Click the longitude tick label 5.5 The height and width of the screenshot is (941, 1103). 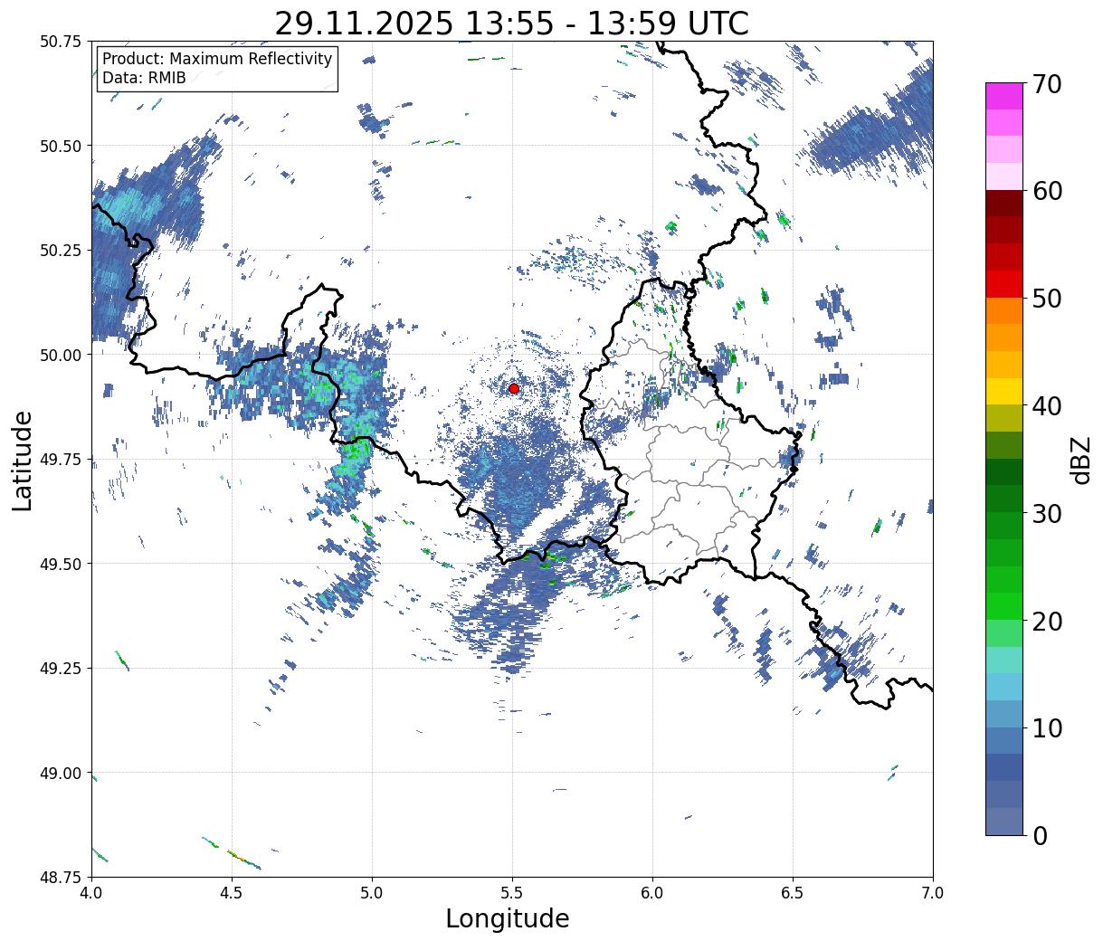[512, 892]
